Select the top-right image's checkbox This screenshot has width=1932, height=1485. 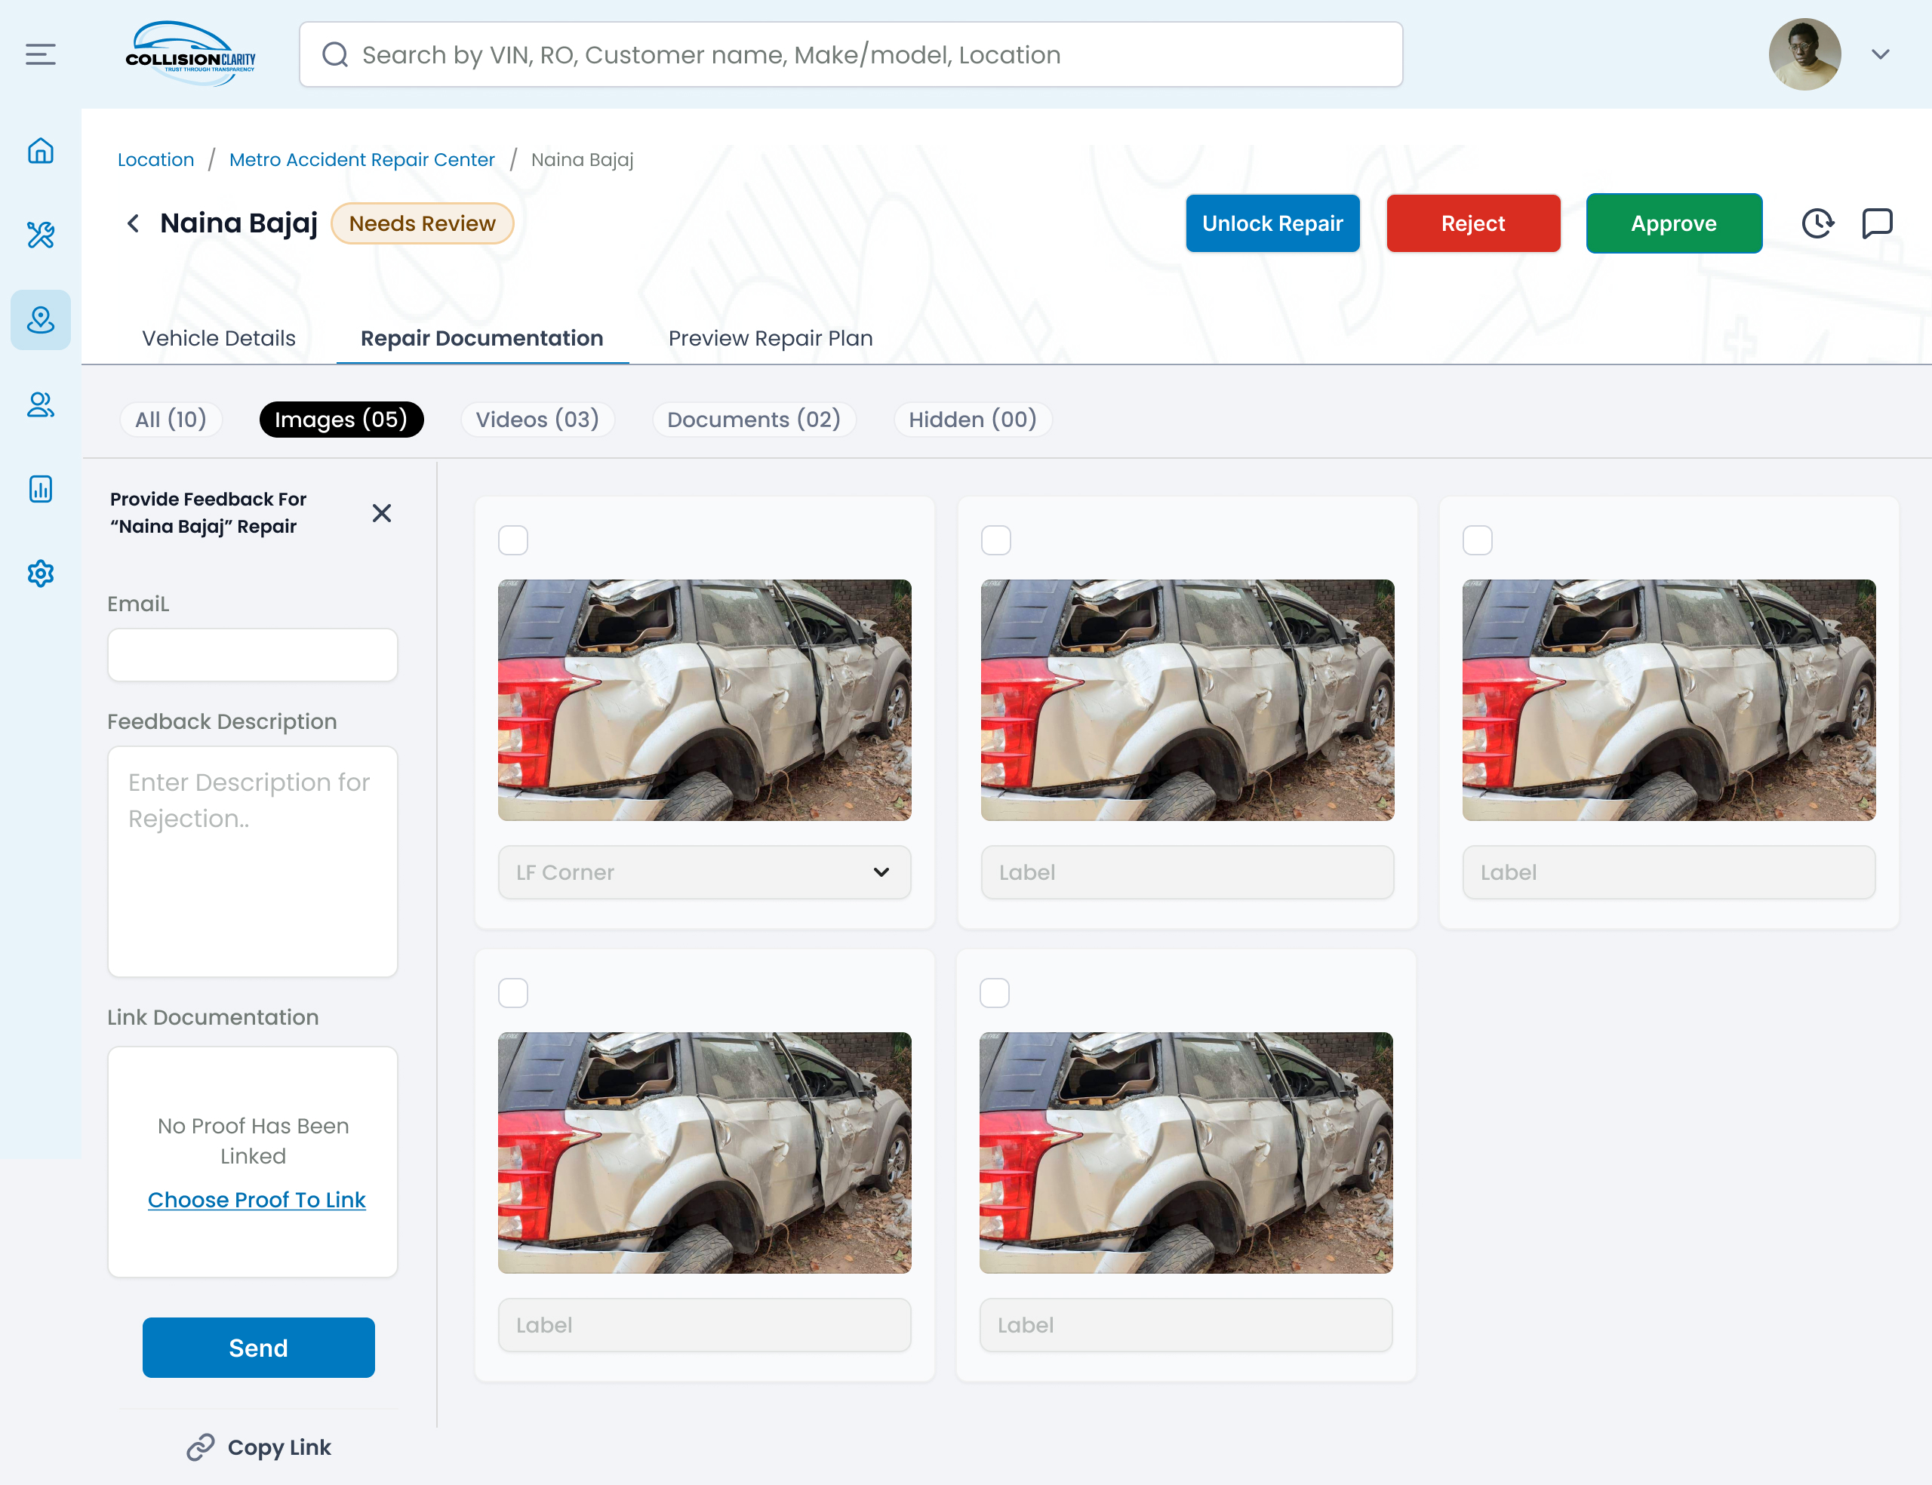(1478, 540)
